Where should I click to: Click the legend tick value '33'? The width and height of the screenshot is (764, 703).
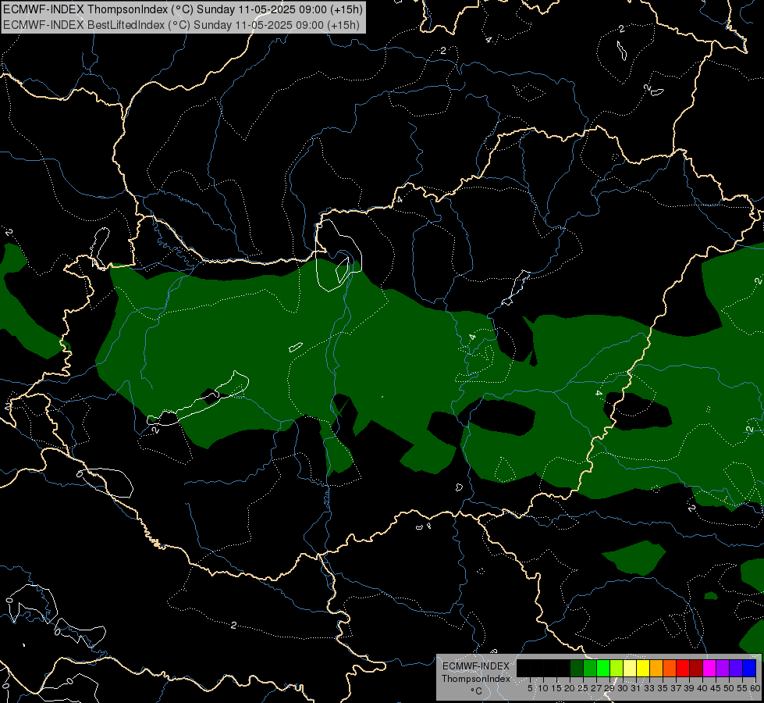[x=649, y=688]
